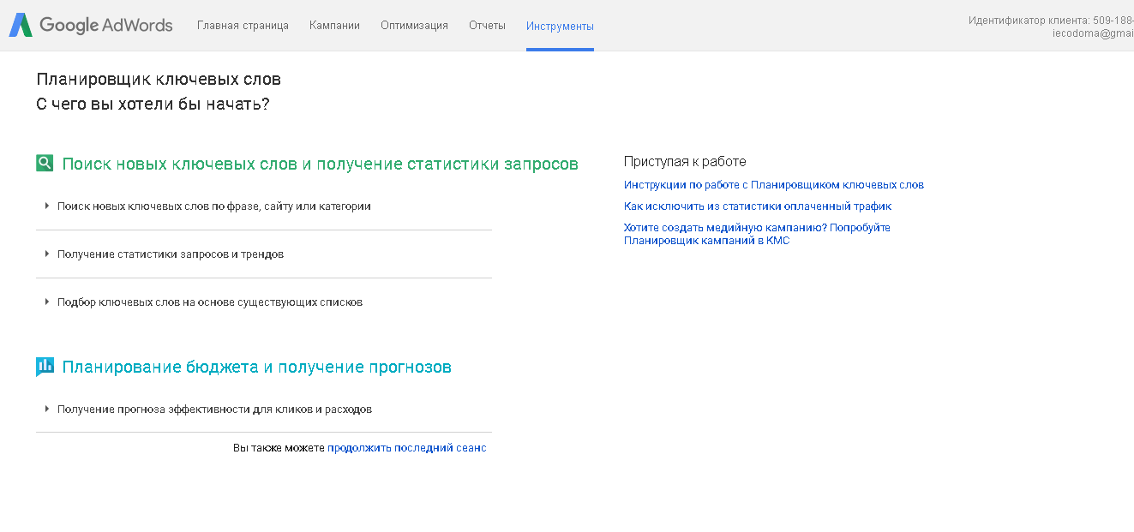Expand "Получение прогноза эффективности для кликов и расходов"

click(215, 409)
